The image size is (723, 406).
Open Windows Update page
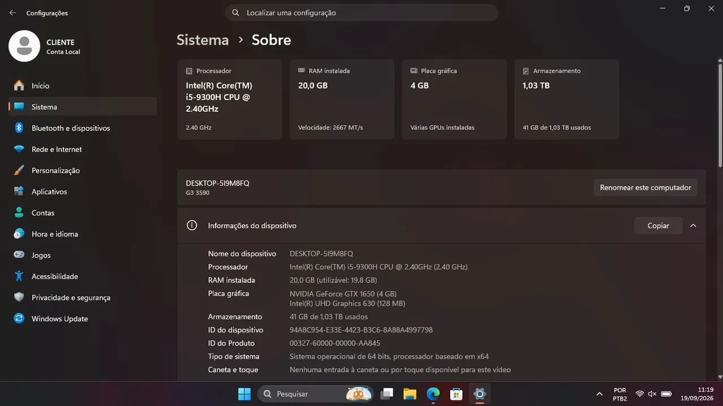coord(82,318)
